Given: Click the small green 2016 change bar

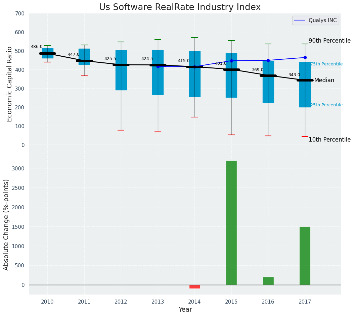Looking at the screenshot, I should pos(268,281).
